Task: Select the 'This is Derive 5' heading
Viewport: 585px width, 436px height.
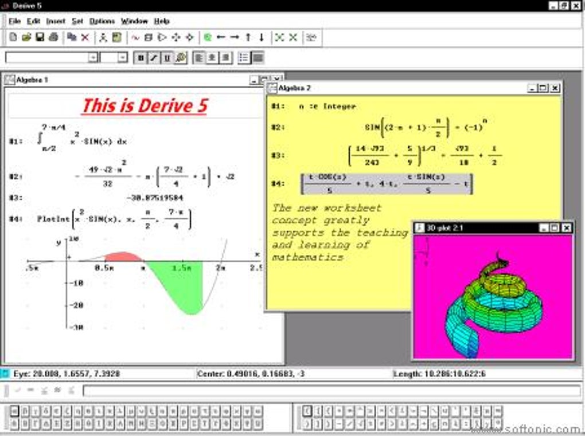Action: click(144, 106)
